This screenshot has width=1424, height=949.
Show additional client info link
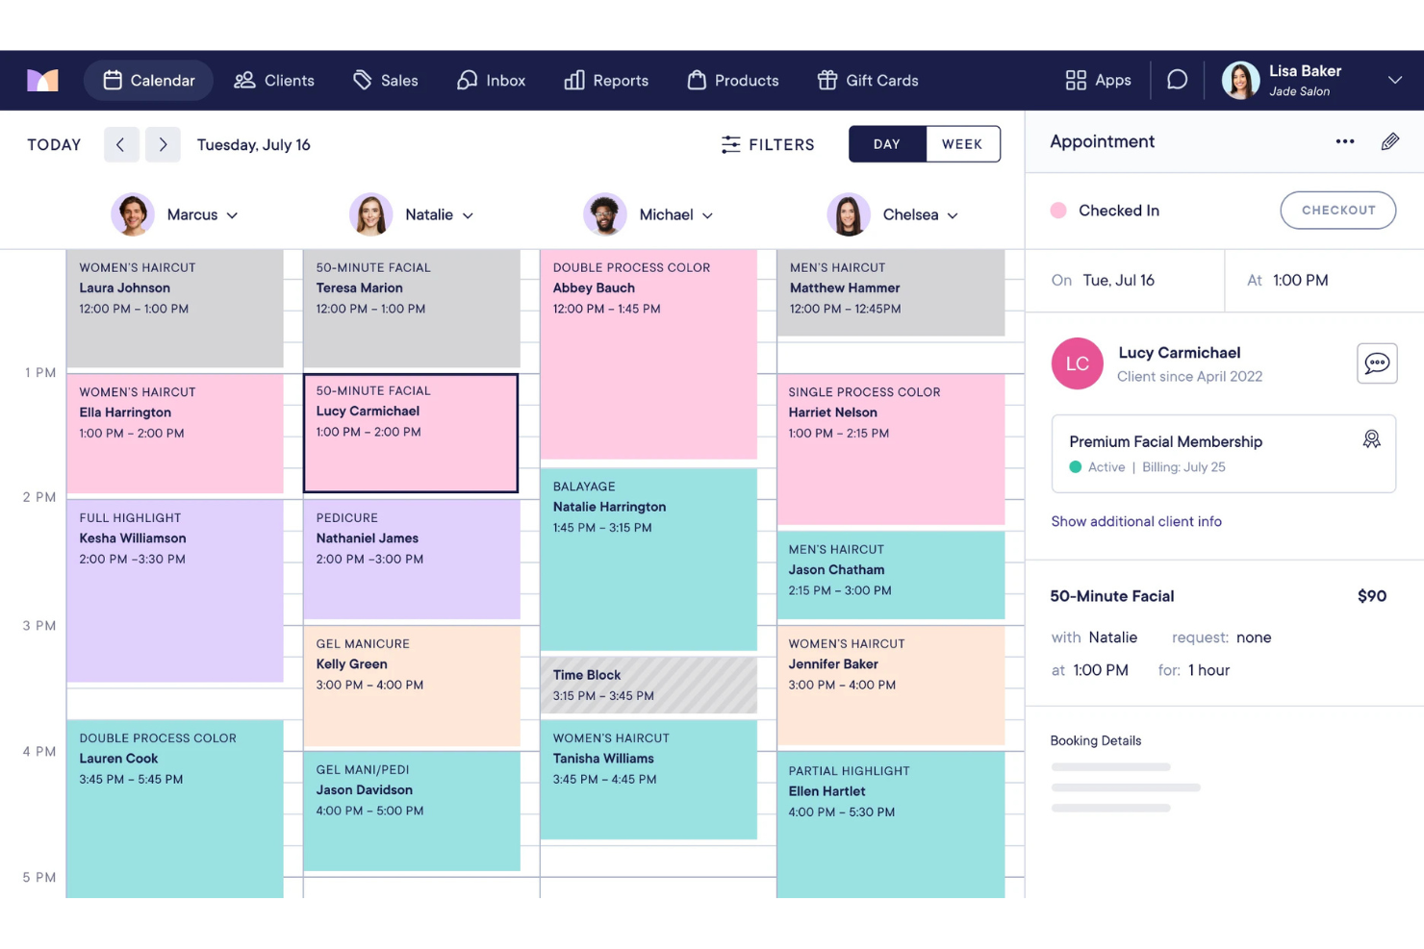tap(1135, 521)
